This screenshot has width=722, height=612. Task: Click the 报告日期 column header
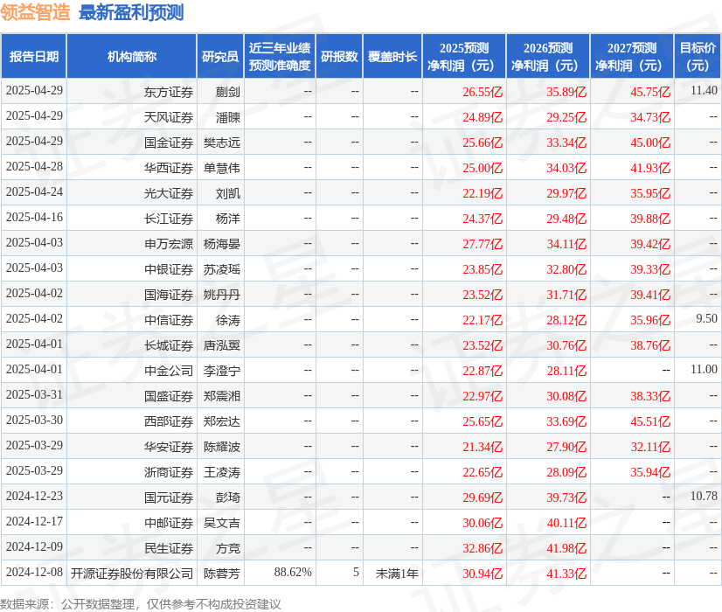pos(37,55)
